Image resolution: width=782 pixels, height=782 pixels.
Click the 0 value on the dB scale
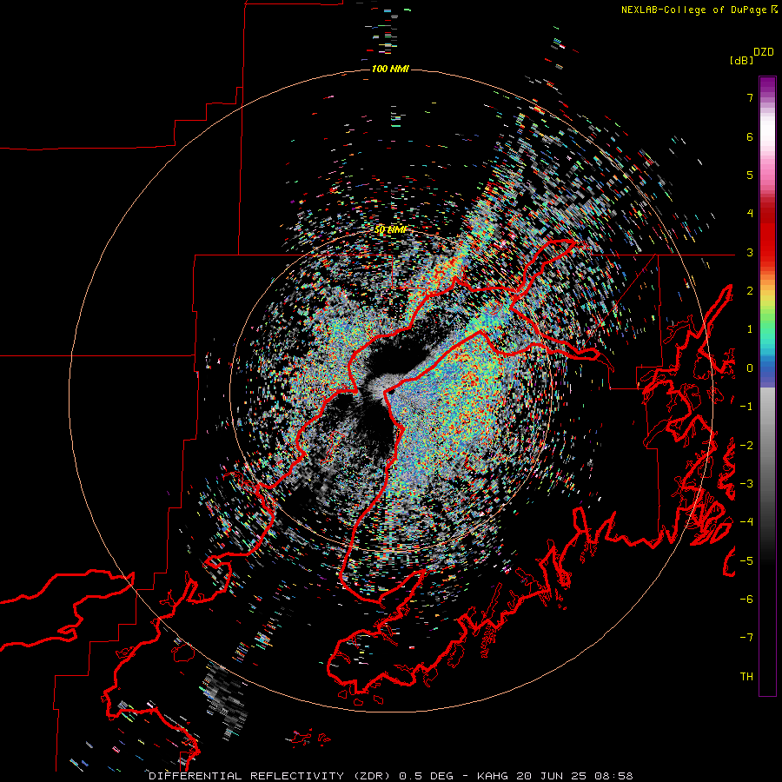[x=750, y=368]
